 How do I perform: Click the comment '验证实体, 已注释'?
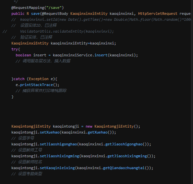[x=32, y=37]
